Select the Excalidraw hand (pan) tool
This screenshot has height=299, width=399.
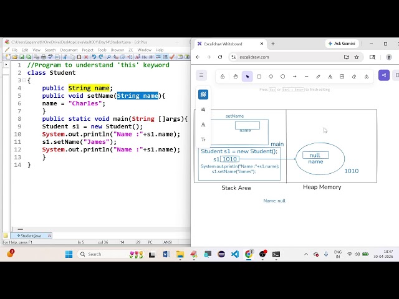click(x=236, y=76)
